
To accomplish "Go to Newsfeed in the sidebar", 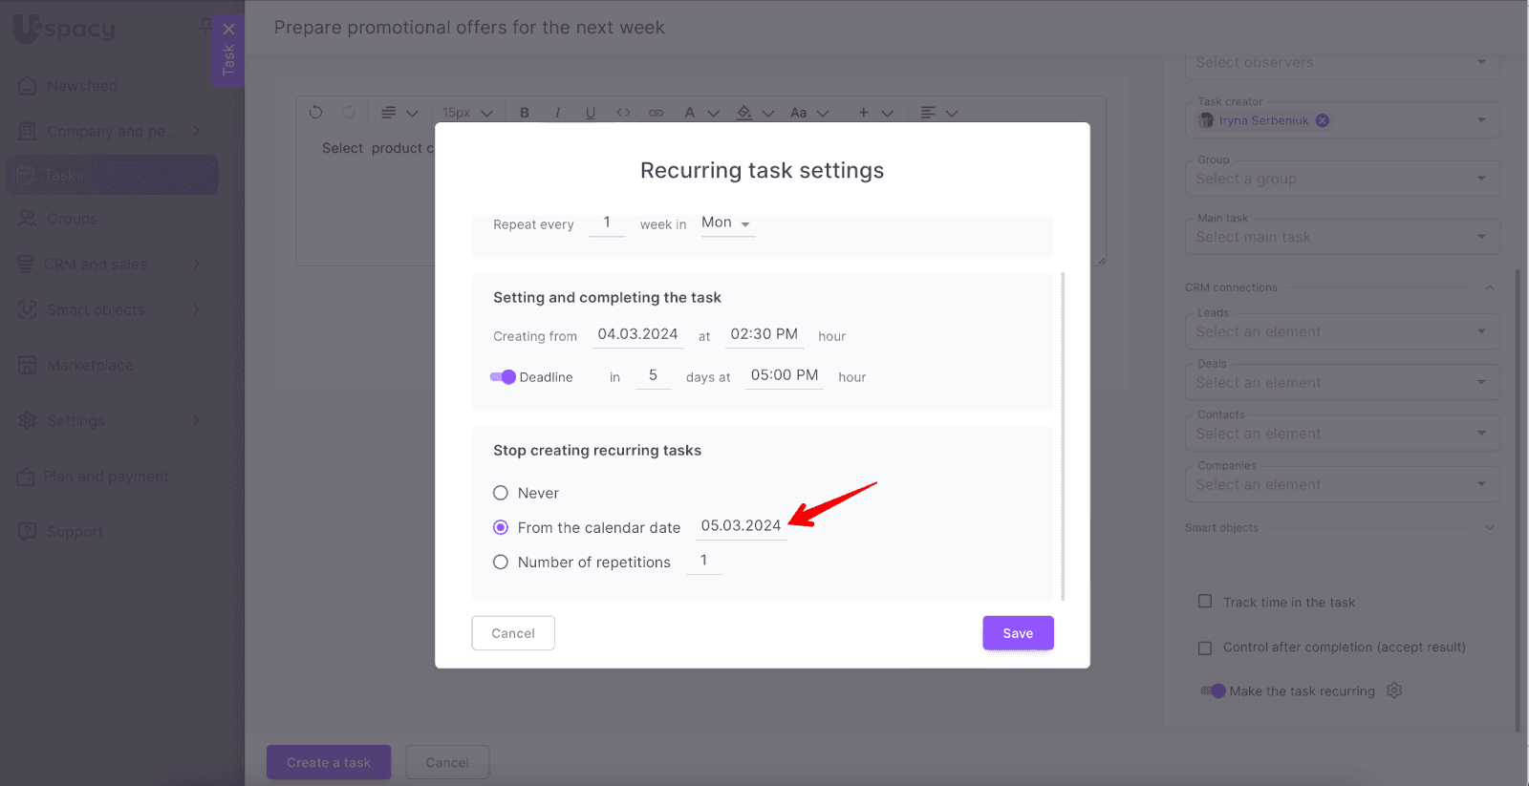I will pos(83,86).
